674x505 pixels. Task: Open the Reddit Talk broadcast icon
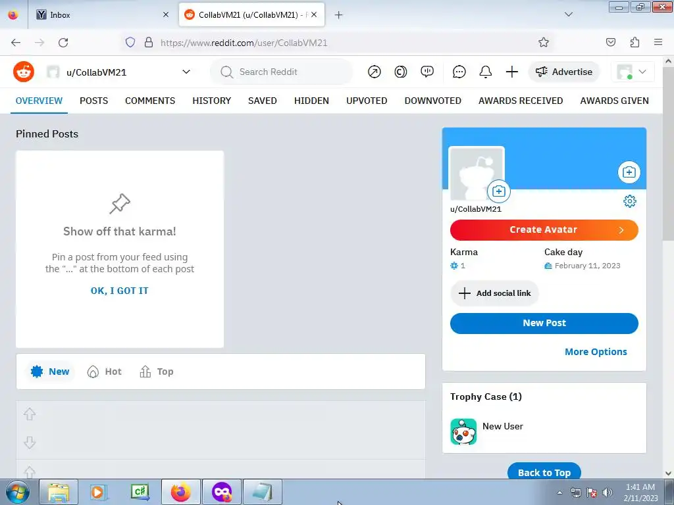coord(427,72)
